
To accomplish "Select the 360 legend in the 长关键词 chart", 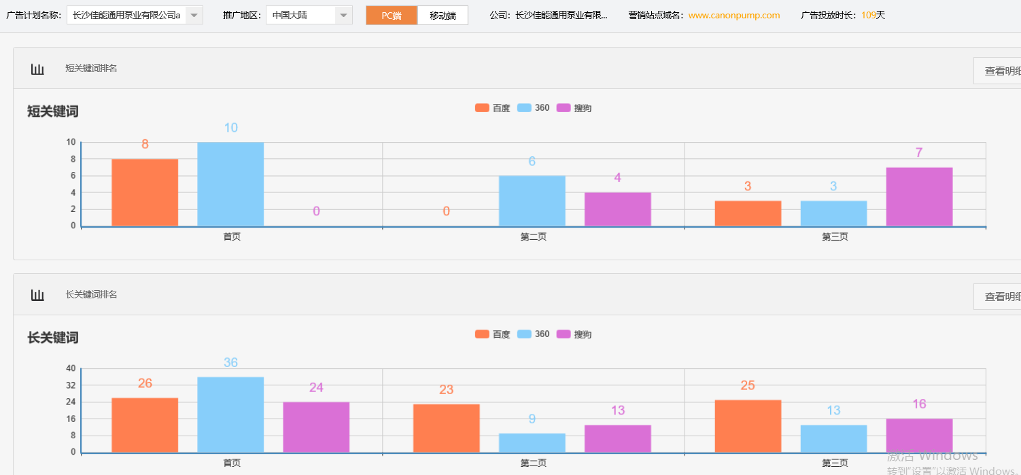I will [532, 334].
